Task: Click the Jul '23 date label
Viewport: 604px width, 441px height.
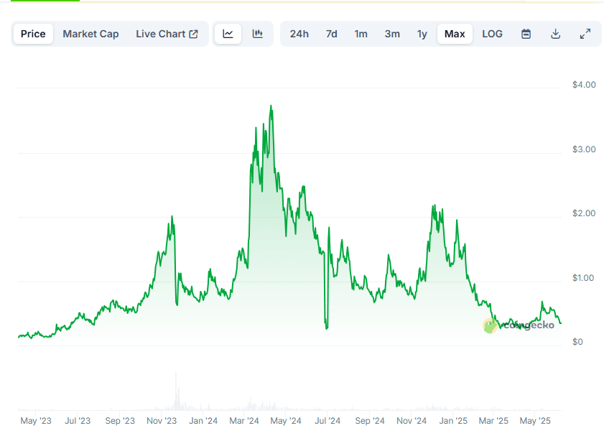Action: pos(78,421)
